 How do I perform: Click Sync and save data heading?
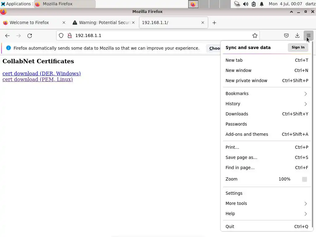(x=248, y=48)
